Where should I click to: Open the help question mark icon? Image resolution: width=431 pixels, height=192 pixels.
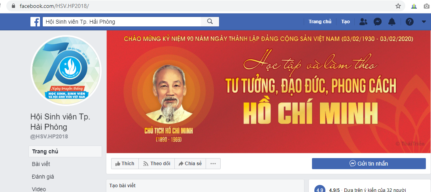410,22
